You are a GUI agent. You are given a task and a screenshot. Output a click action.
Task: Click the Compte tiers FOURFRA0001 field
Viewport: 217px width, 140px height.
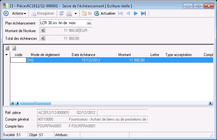pos(53,126)
